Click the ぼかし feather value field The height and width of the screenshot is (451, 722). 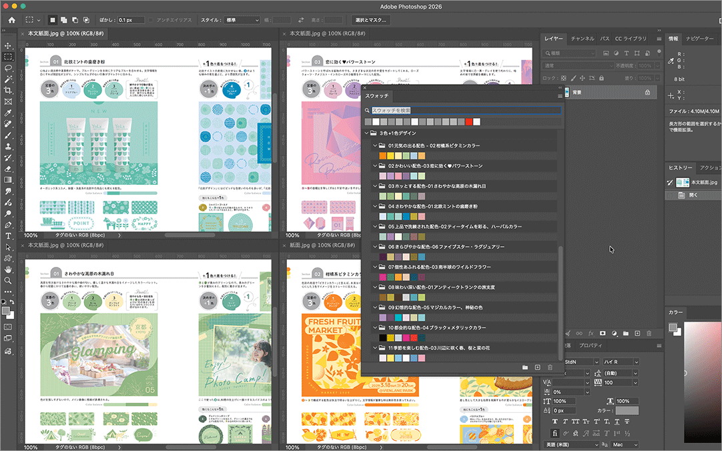131,20
